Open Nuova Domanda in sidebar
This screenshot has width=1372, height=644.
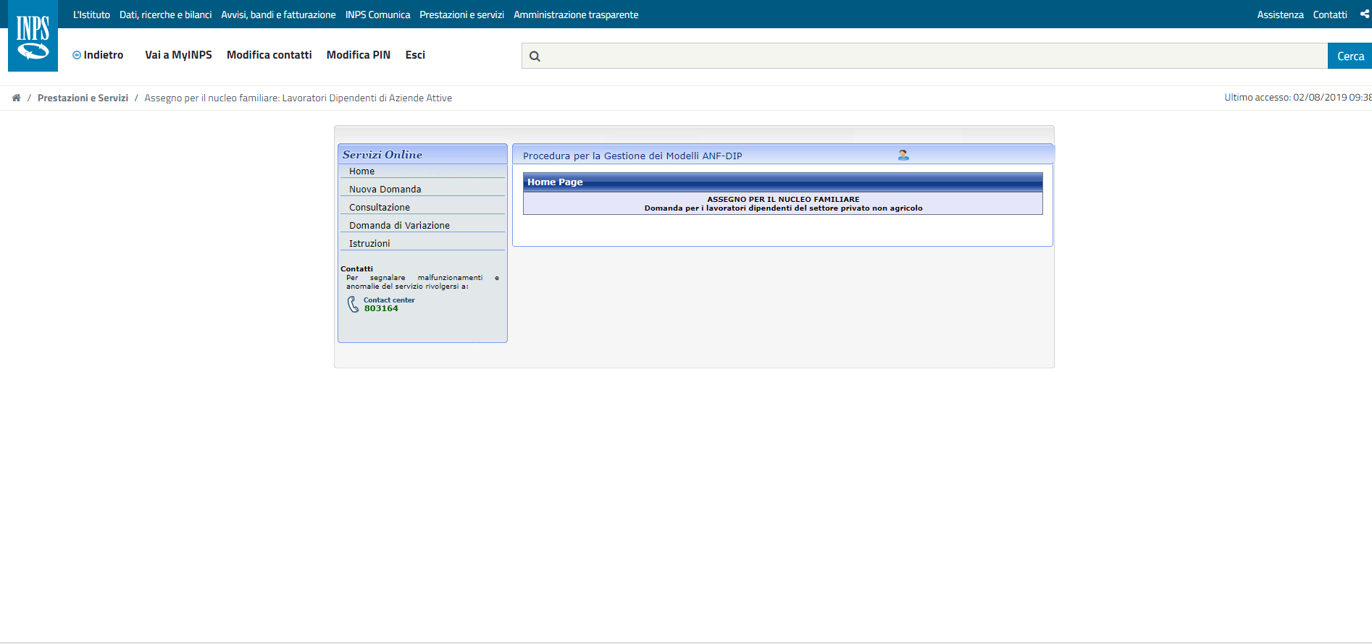click(x=385, y=190)
